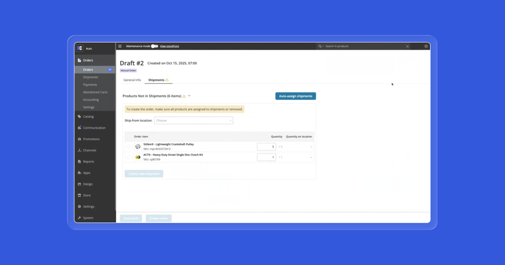Clear the search with the X icon
505x265 pixels.
(x=408, y=46)
